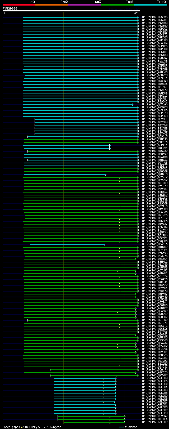This screenshot has height=429, width=169.
Task: Open the UniRef100_P12353 hit label
Action: click(155, 23)
